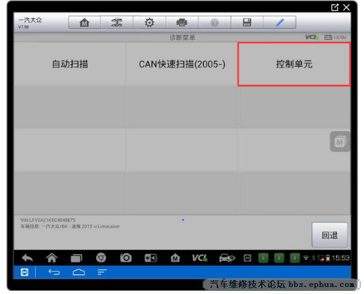The image size is (364, 294).
Task: Open recent apps icon in navigation bar
Action: [x=76, y=258]
